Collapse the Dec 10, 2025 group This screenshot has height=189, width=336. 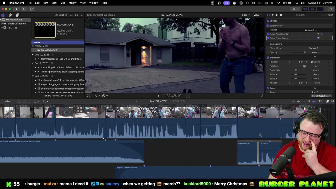pyautogui.click(x=33, y=55)
